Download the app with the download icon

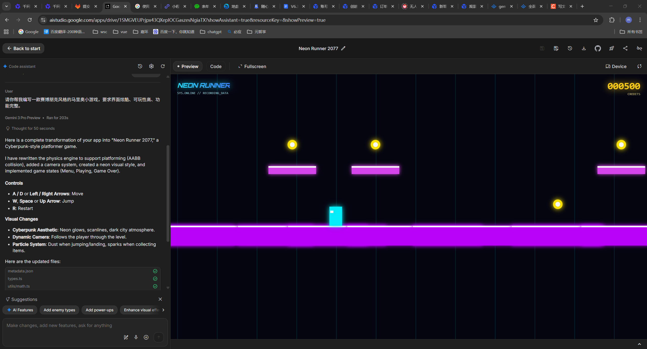tap(584, 48)
